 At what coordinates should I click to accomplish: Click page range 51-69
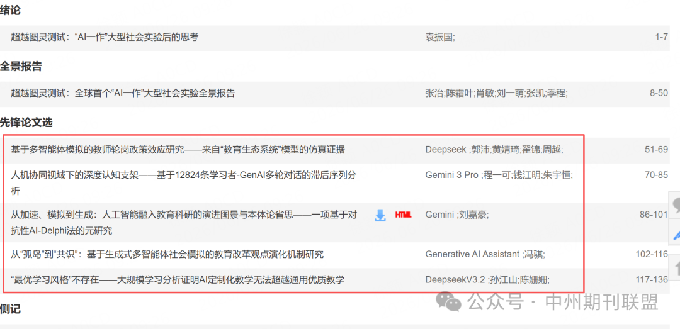coord(657,150)
